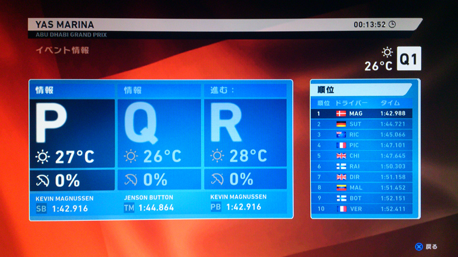
Task: Click the YAS MARINA title
Action: point(65,25)
